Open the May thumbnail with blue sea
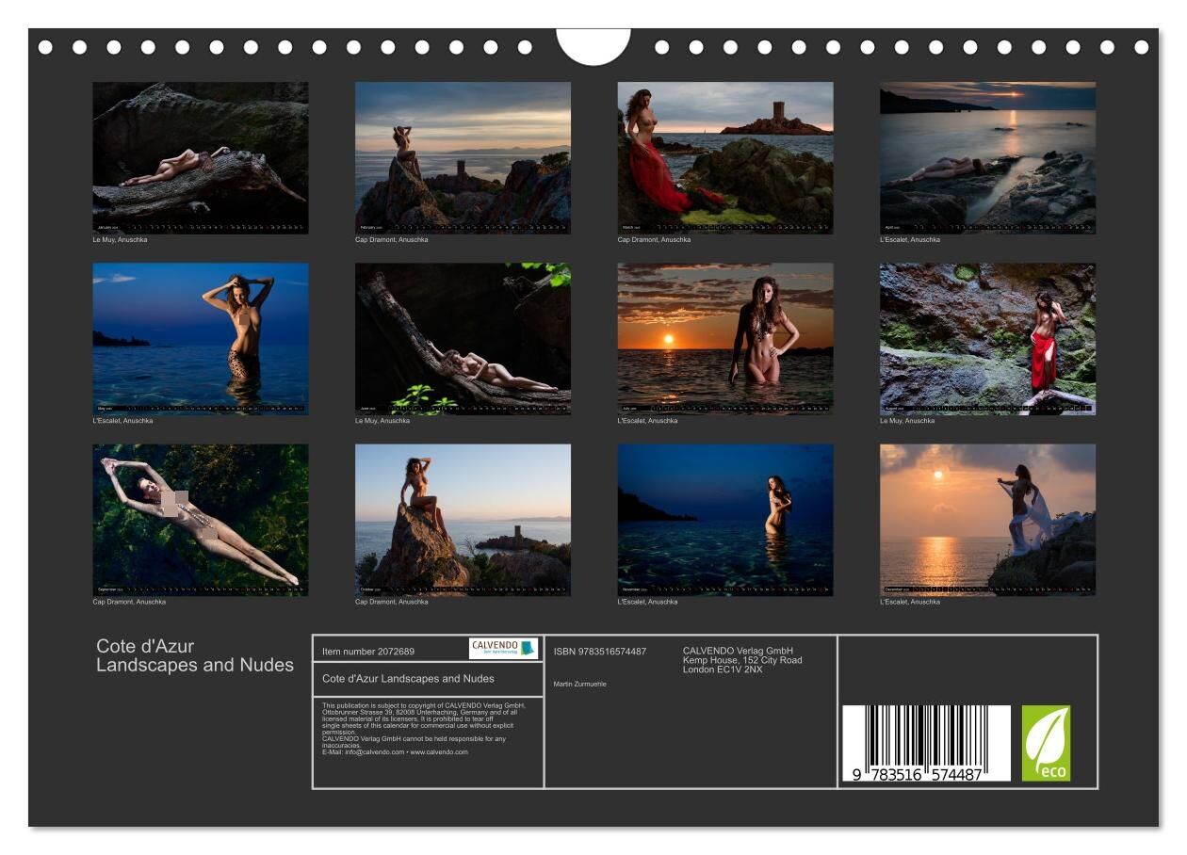 [x=200, y=338]
